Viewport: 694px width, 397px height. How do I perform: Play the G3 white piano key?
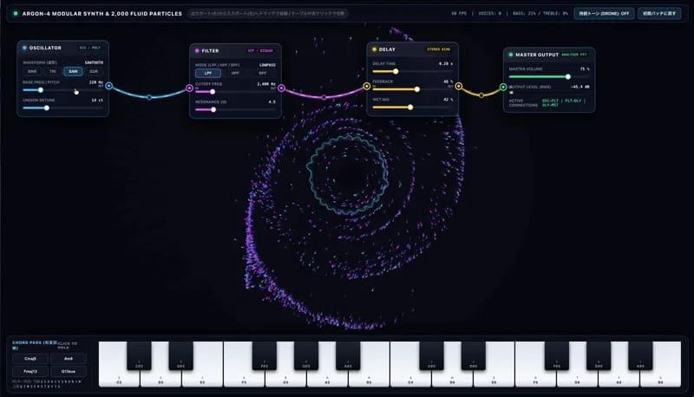285,379
